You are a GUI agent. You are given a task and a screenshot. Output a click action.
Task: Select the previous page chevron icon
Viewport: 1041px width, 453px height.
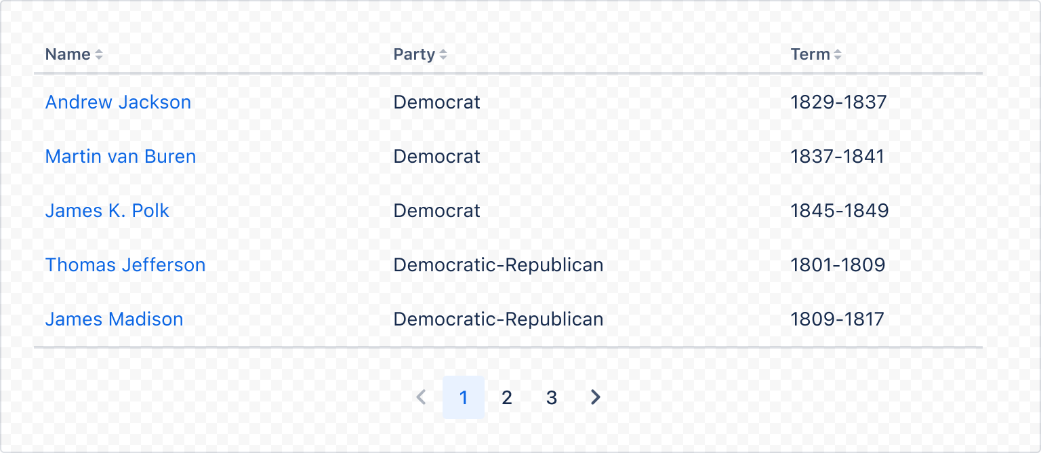pos(421,397)
